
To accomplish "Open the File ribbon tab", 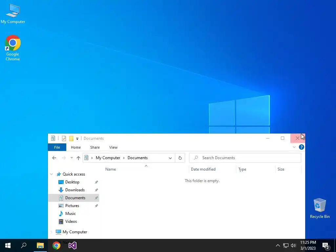I will (57, 147).
